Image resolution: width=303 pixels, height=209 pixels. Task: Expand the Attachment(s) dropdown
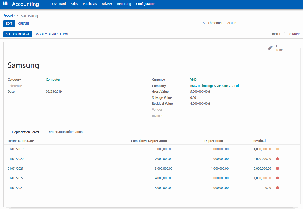click(213, 23)
